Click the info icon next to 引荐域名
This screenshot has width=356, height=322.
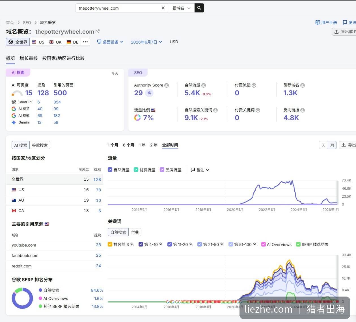[x=303, y=85]
